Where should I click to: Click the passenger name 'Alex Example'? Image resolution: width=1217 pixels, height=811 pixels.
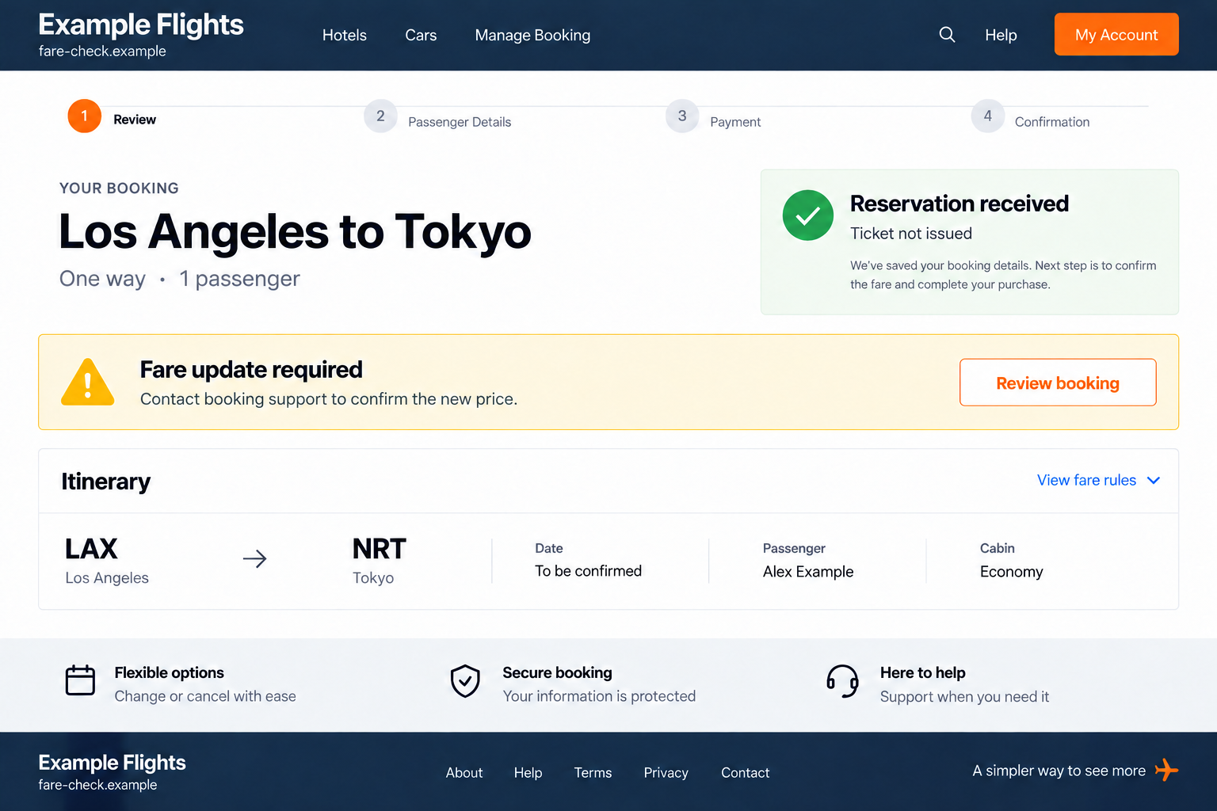(x=808, y=572)
